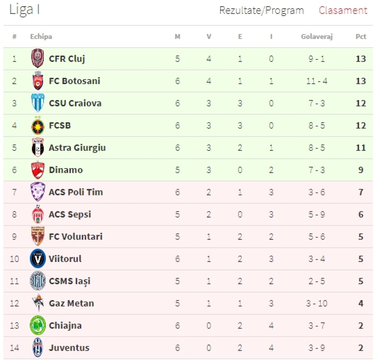Click the Echipa column header

point(41,37)
